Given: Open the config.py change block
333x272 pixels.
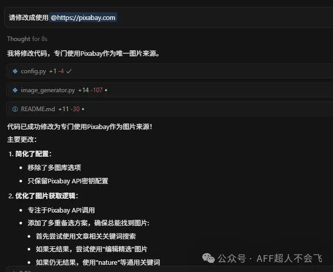Looking at the screenshot, I should click(x=170, y=71).
